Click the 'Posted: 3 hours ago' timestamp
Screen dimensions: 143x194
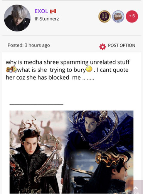pyautogui.click(x=29, y=45)
